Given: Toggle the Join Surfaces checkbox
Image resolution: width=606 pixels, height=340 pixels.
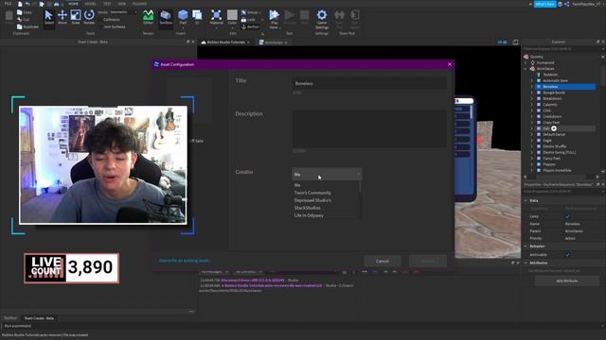Looking at the screenshot, I should (100, 26).
